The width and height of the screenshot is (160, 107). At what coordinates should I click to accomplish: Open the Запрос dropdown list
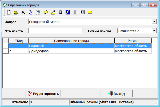(154, 22)
